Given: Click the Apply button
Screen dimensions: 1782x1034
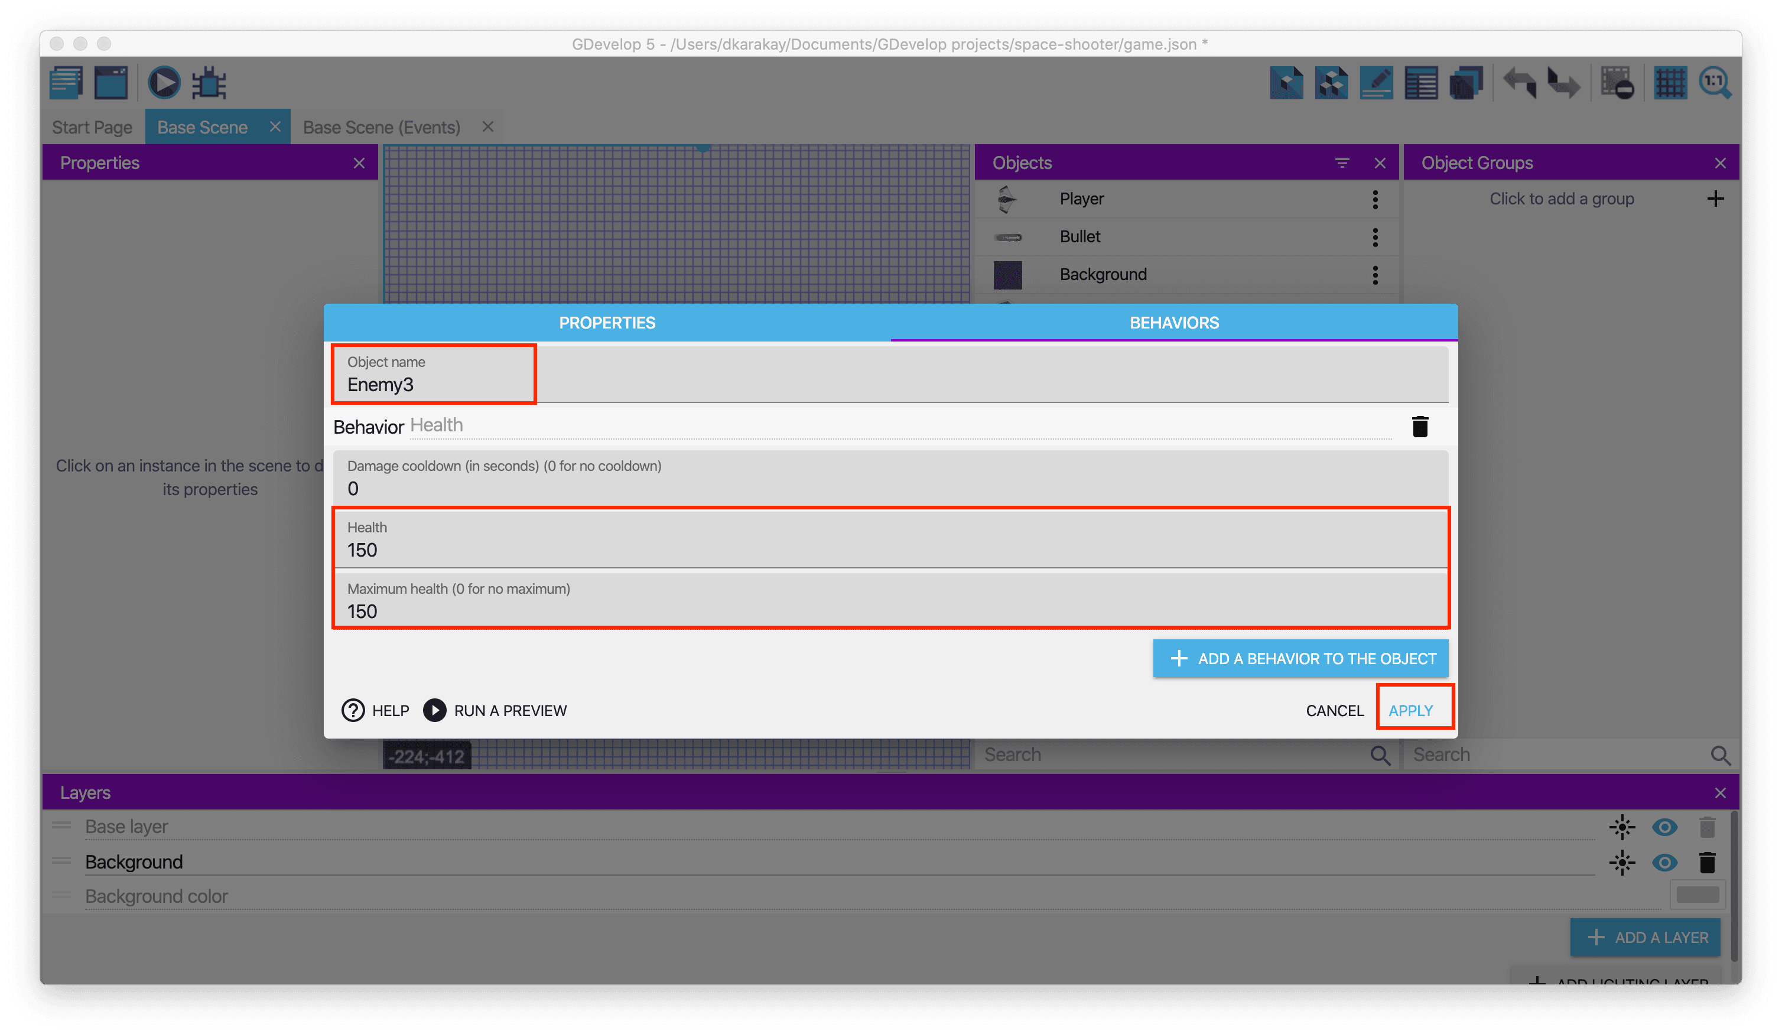Looking at the screenshot, I should (x=1410, y=710).
